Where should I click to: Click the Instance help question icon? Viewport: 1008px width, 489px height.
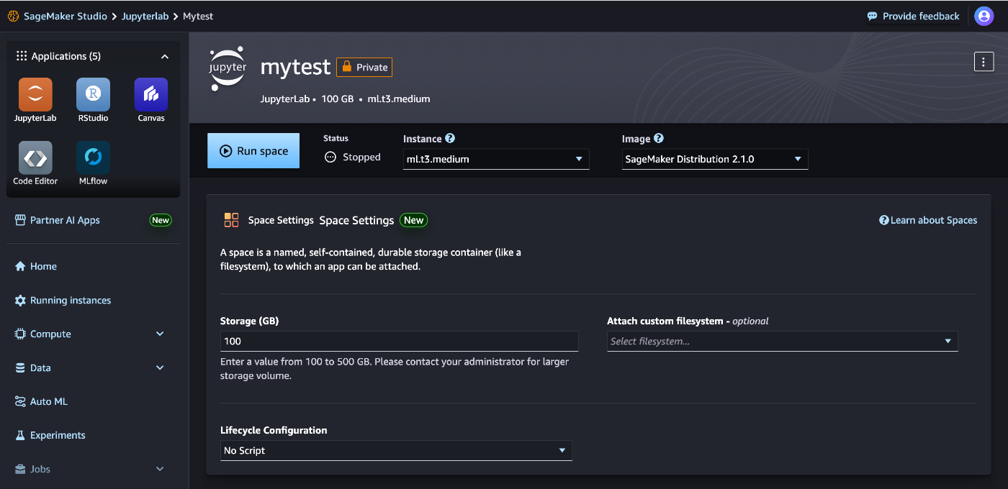pyautogui.click(x=450, y=138)
